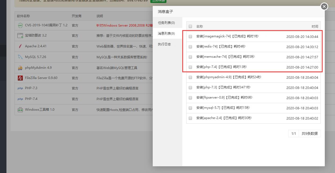Click the red Windows Server 2008 description text
335x173 pixels.
[124, 25]
